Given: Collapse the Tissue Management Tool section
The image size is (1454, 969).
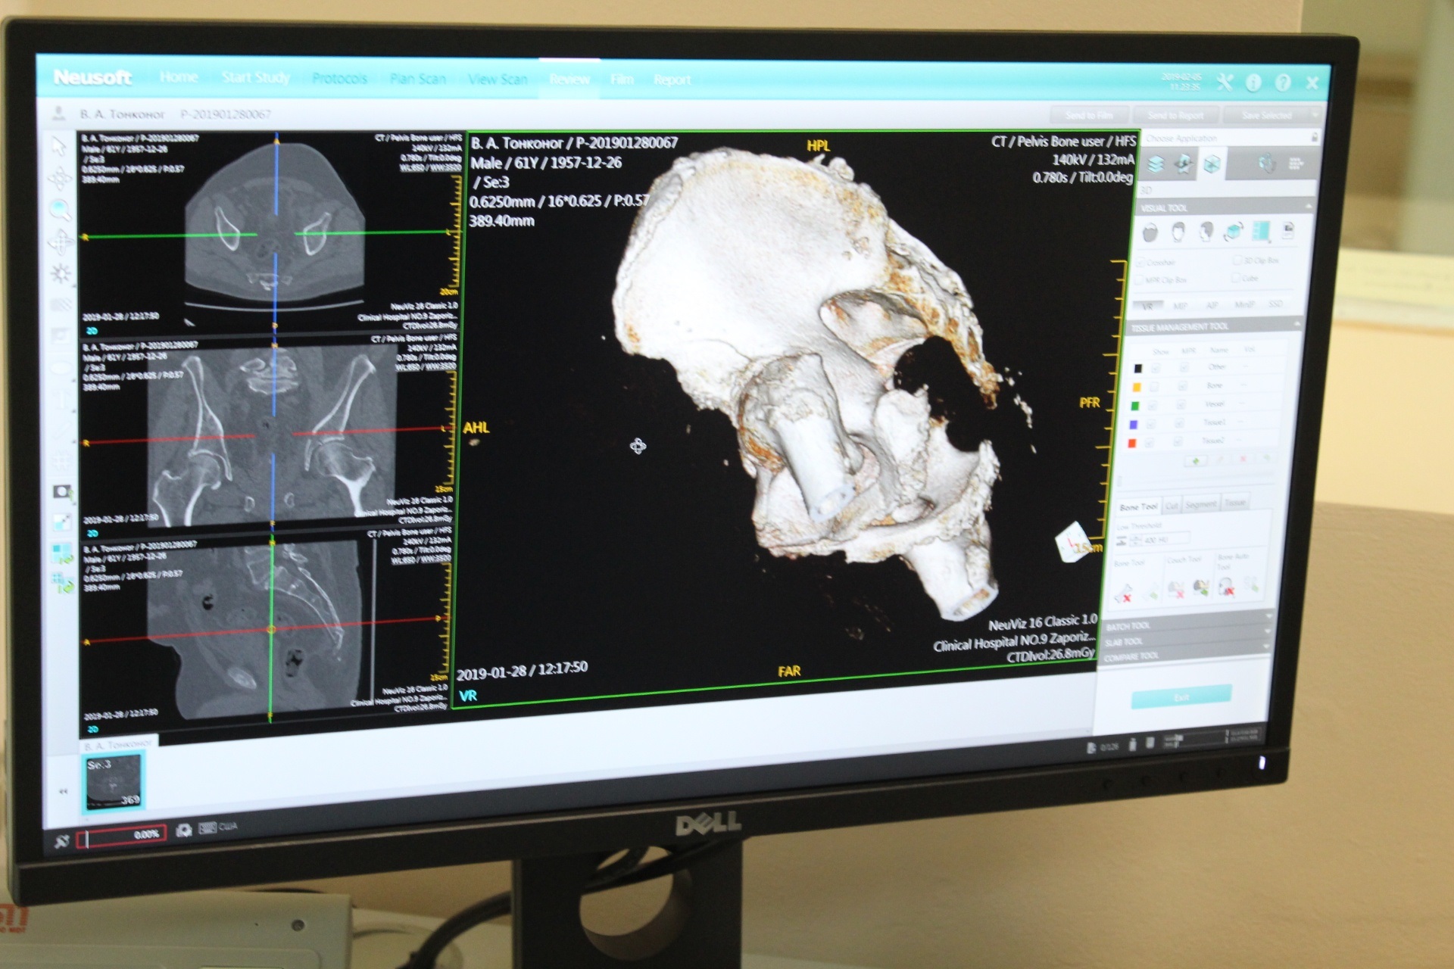Looking at the screenshot, I should [x=1296, y=324].
